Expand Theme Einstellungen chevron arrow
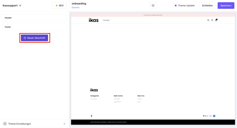 coord(64,124)
